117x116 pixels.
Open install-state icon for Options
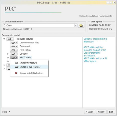[x=14, y=54]
